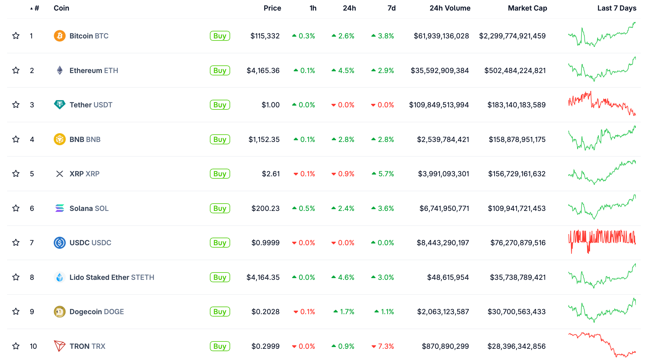Sort the table by Market Cap

[527, 8]
